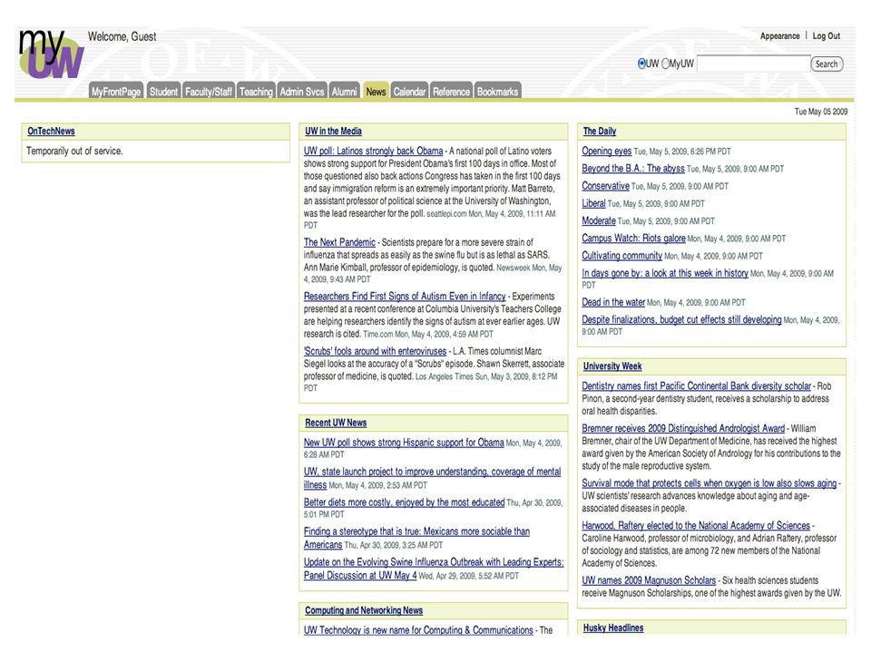Open 'Survival mode that protects cells' link
Image resolution: width=871 pixels, height=653 pixels.
pyautogui.click(x=710, y=483)
